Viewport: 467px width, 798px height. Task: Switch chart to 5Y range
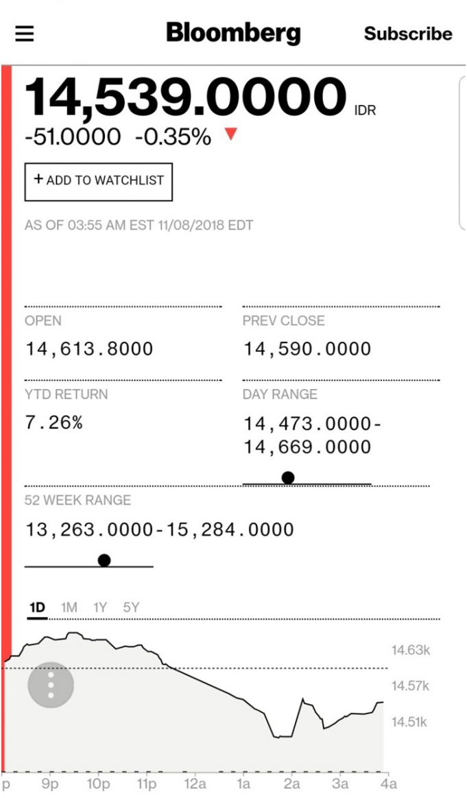[131, 607]
